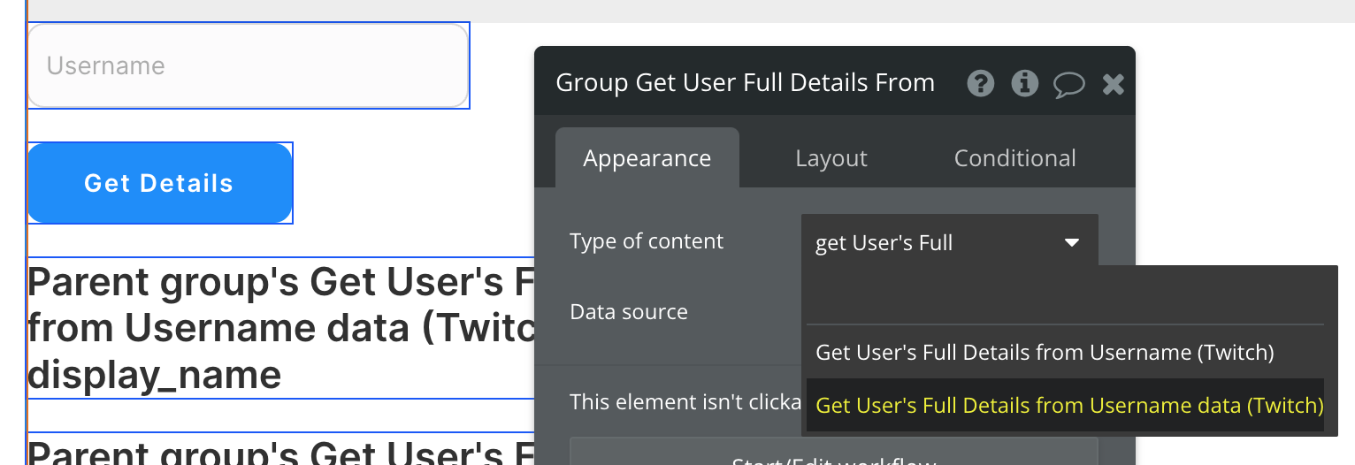The width and height of the screenshot is (1355, 465).
Task: Close the group property editor
Action: [1113, 84]
